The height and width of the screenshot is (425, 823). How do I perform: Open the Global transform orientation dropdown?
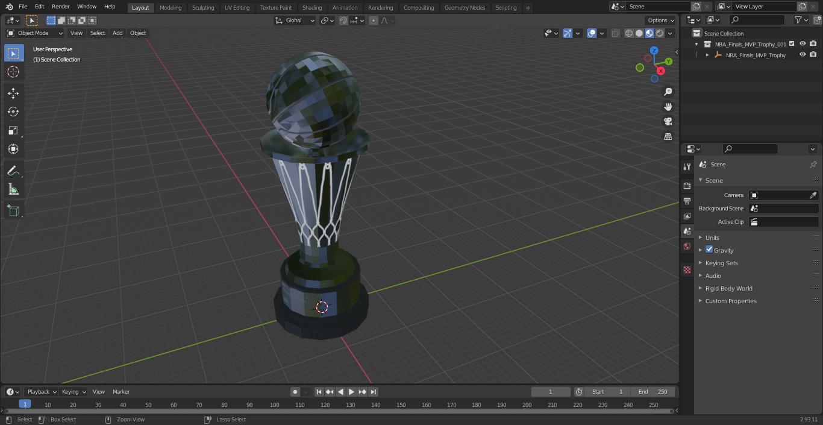pyautogui.click(x=295, y=20)
